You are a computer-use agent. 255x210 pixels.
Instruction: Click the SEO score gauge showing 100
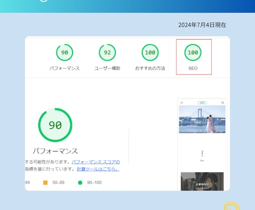tap(193, 53)
